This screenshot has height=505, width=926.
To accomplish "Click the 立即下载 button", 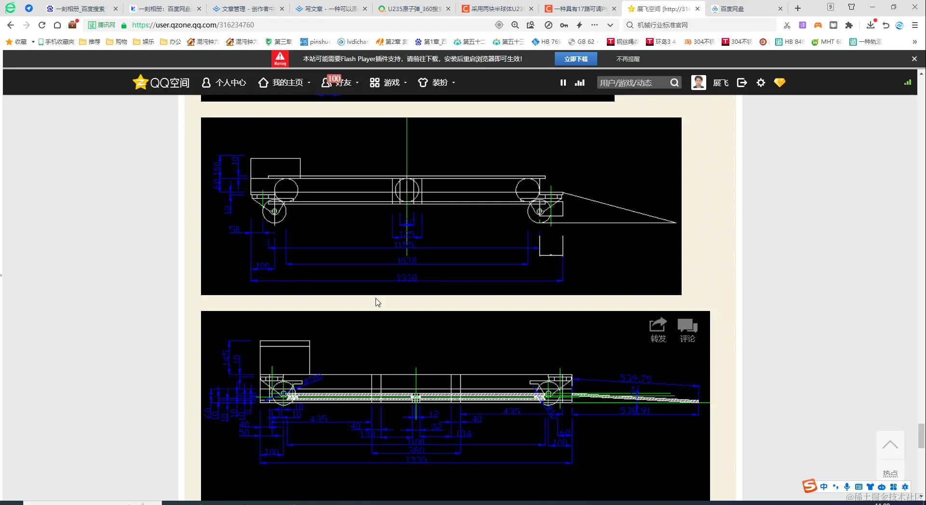I will point(576,59).
